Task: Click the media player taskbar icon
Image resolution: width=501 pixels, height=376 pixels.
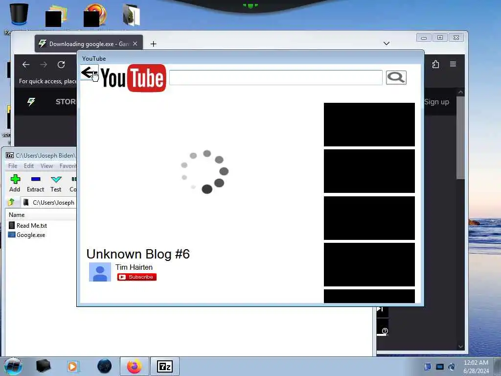Action: pyautogui.click(x=73, y=366)
